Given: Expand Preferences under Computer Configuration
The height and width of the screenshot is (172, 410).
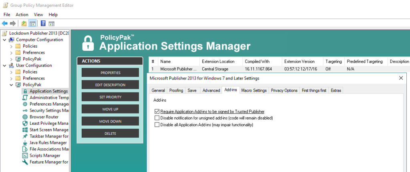Looking at the screenshot, I should click(11, 52).
